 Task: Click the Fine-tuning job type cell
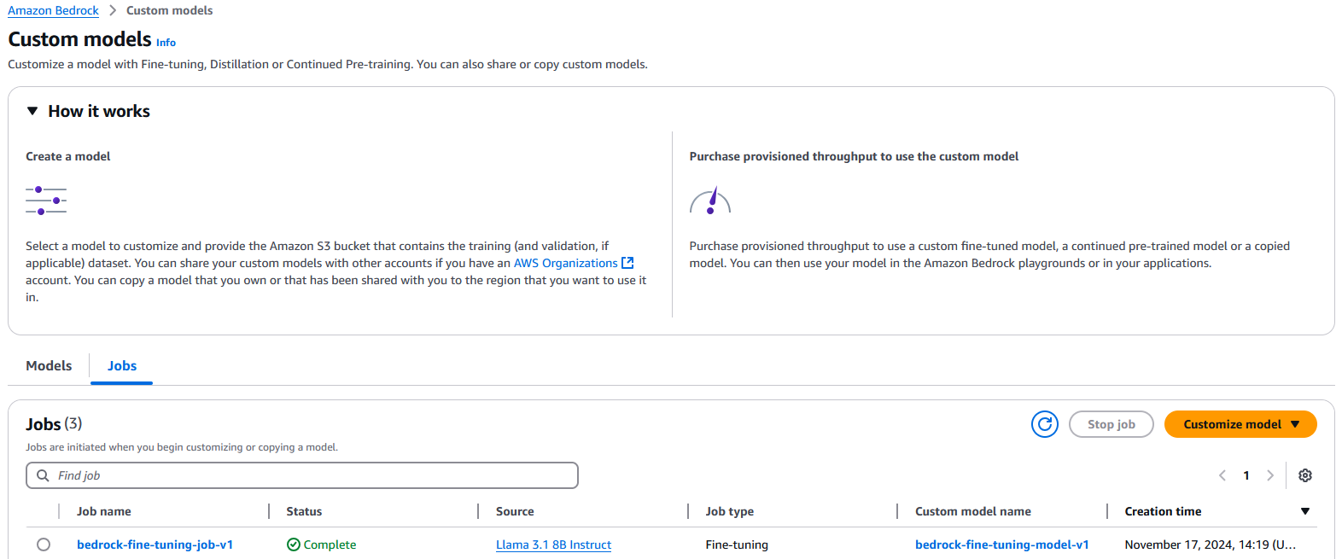737,544
